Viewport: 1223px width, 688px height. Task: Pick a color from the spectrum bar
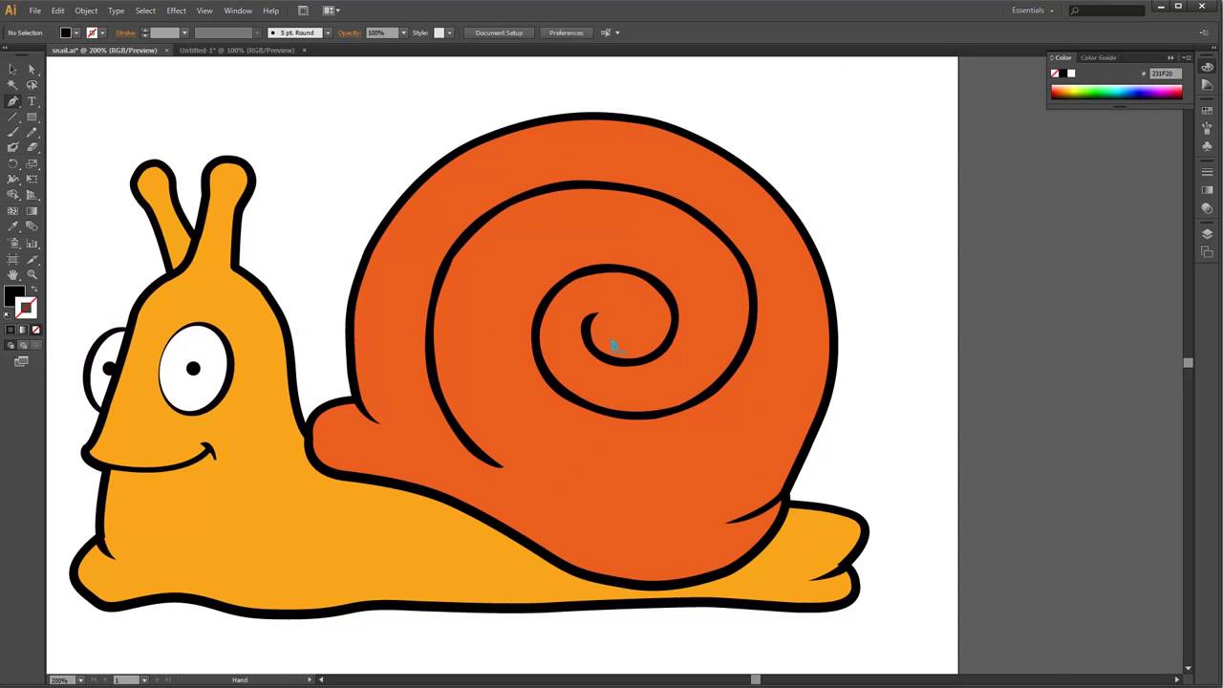point(1116,92)
